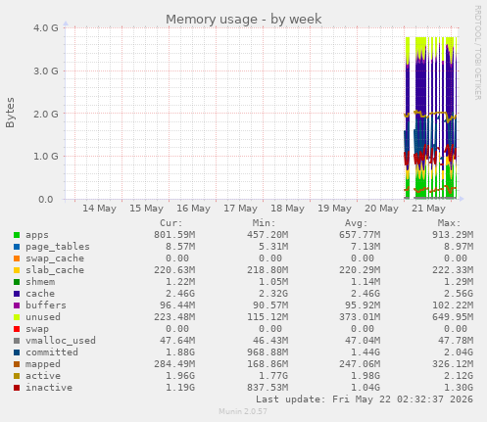
Task: Click the 'Avg:' column header
Action: click(x=357, y=223)
